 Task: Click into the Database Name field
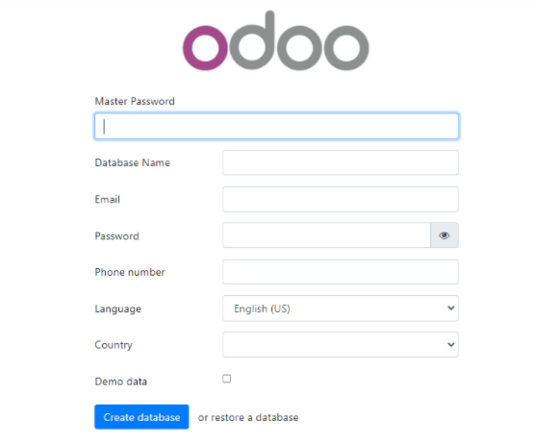(341, 162)
